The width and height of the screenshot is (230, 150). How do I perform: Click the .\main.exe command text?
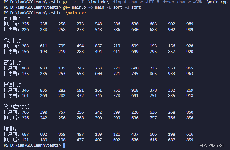pos(74,13)
